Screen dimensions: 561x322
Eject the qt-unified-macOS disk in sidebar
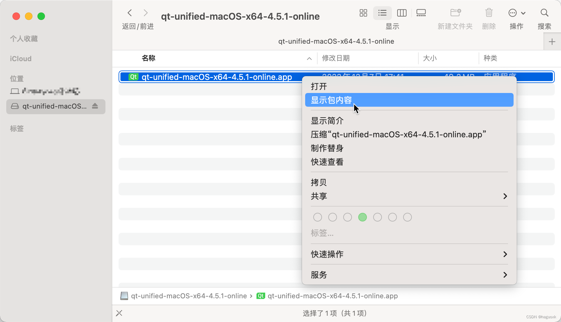(95, 106)
